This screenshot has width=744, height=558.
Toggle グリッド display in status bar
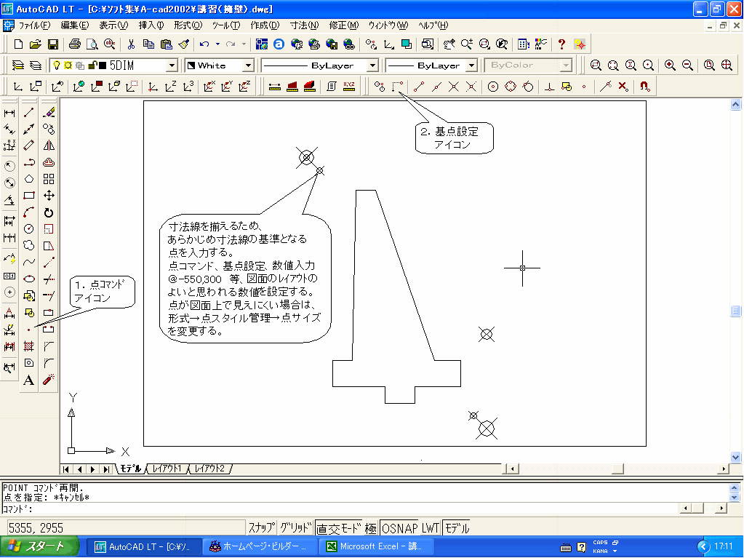tap(295, 527)
